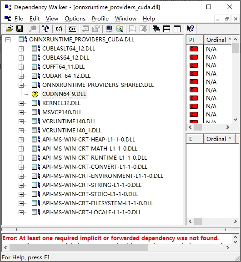Expand the CUBLASLT64_12.DLL tree node
This screenshot has width=241, height=262.
(21, 49)
